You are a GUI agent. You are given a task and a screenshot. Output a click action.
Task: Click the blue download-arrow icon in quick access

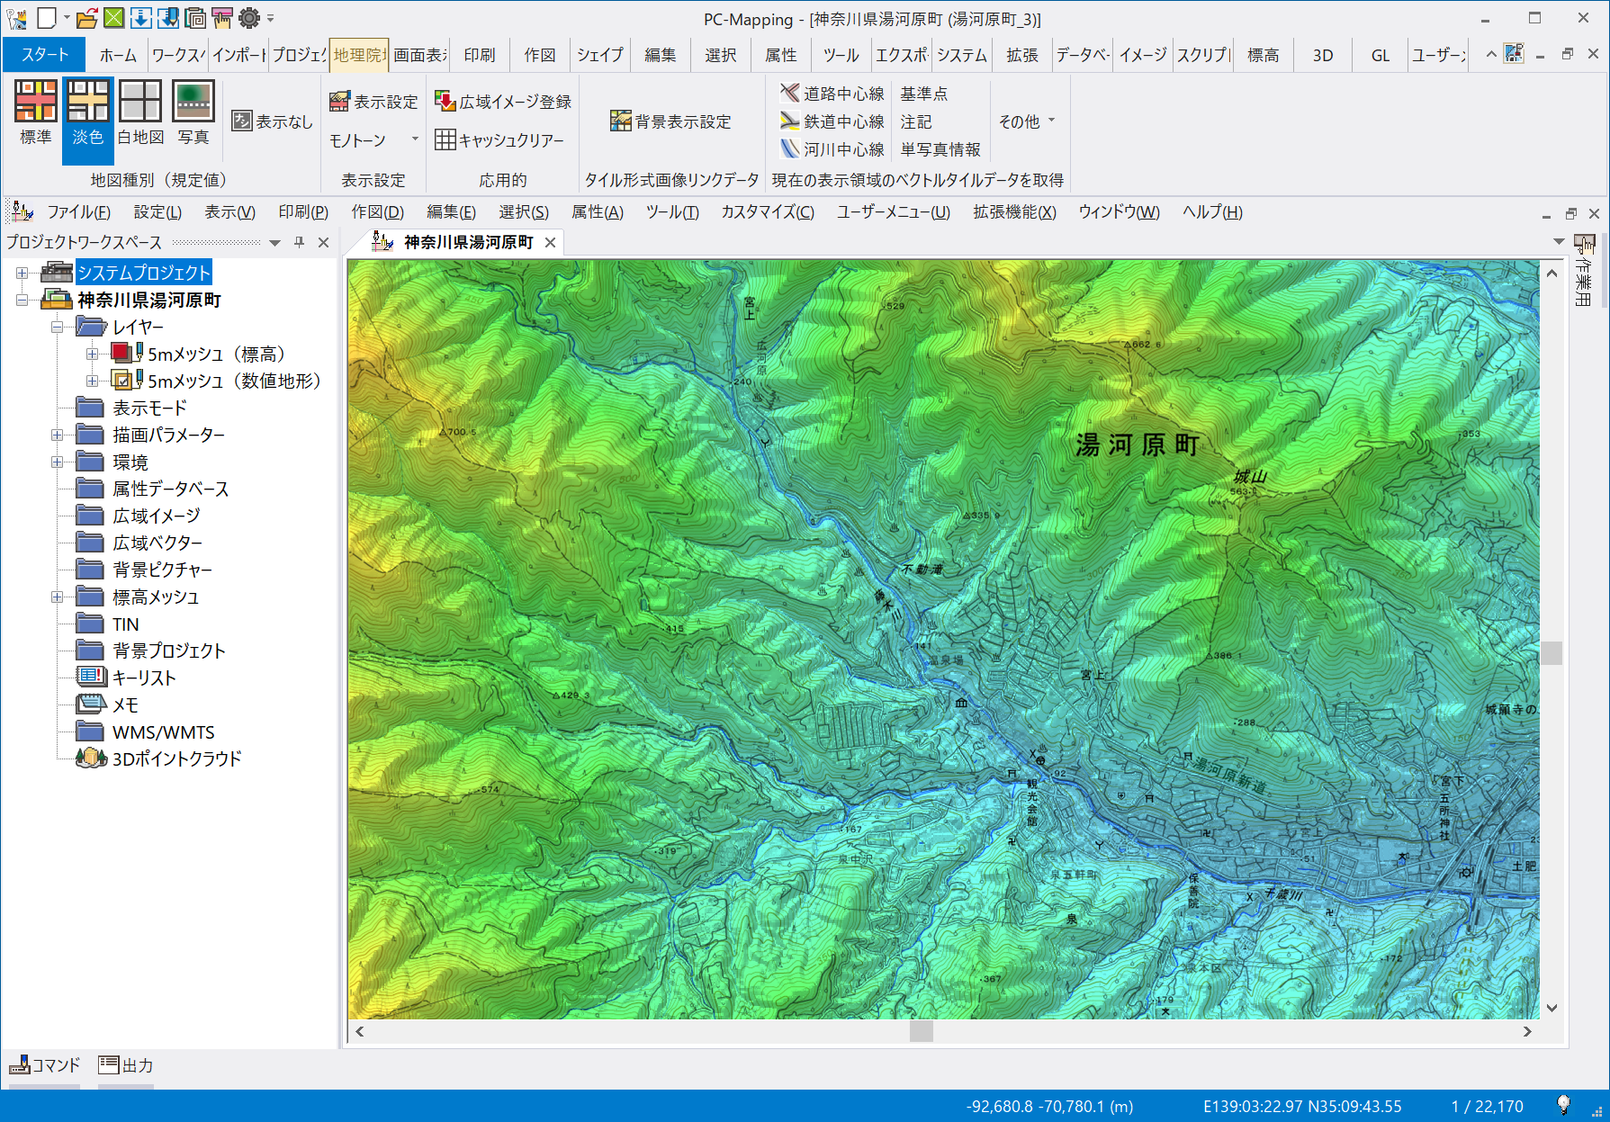pos(140,17)
